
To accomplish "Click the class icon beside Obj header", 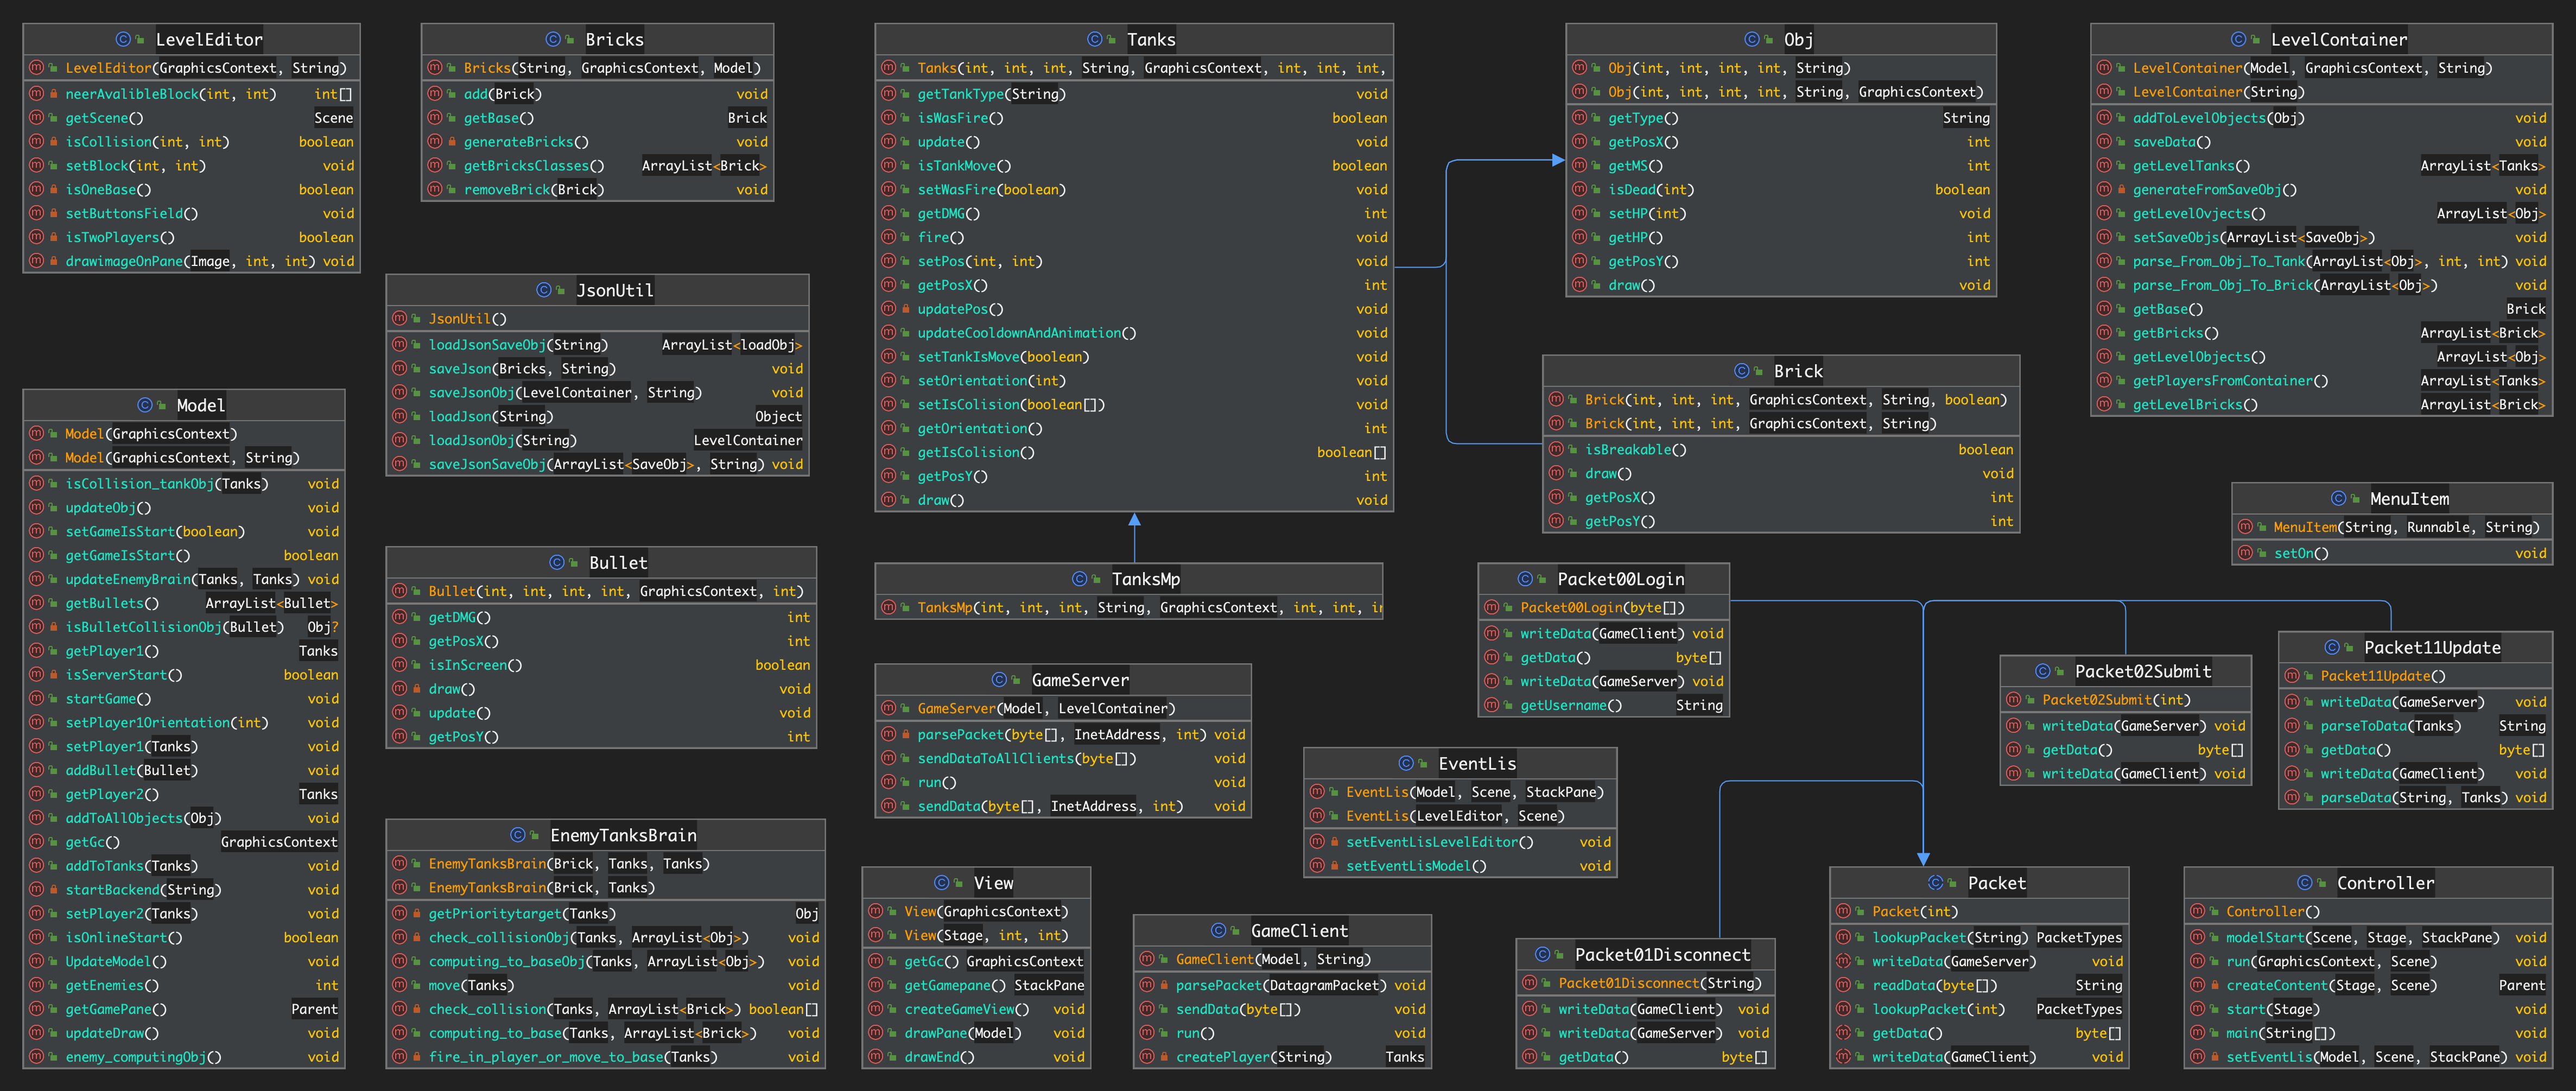I will (1751, 39).
